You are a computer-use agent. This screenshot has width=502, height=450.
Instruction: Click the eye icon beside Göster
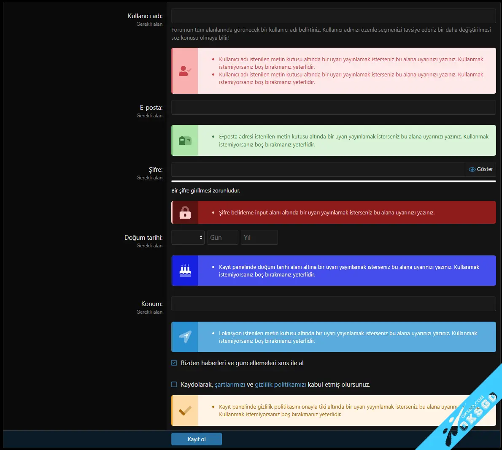click(x=472, y=169)
